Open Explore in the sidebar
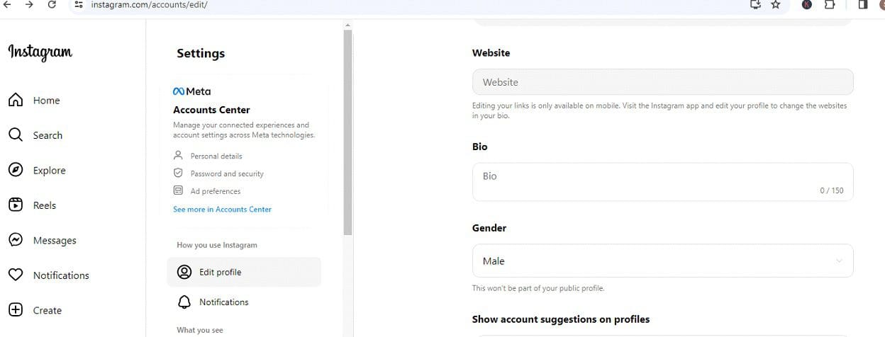This screenshot has width=885, height=337. point(49,171)
